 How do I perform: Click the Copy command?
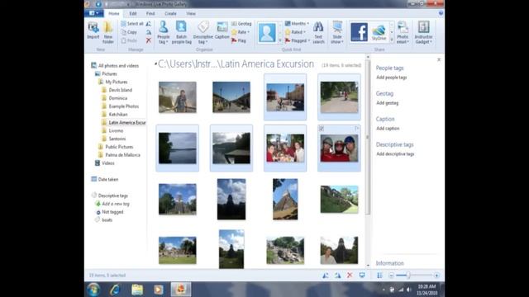point(129,32)
